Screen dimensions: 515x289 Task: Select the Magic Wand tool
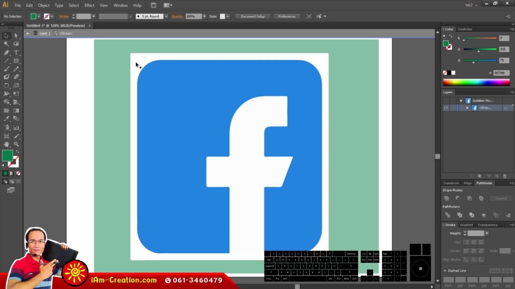[x=6, y=44]
